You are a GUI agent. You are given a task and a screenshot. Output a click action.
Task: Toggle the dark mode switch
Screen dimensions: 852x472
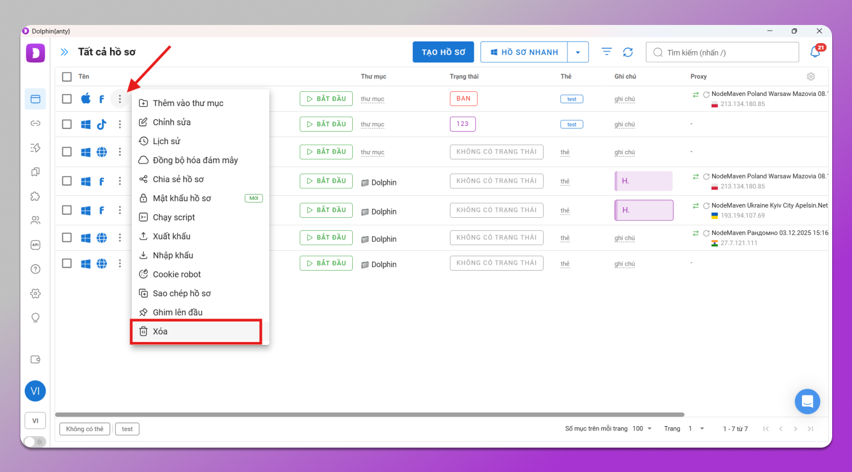point(35,441)
